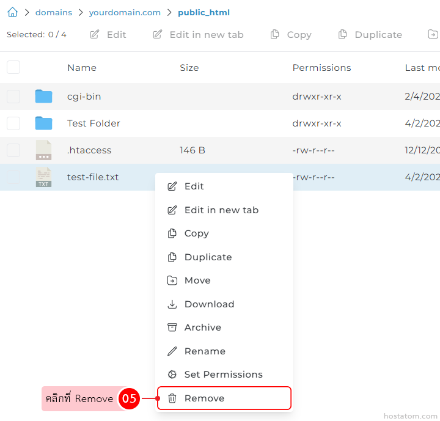Choose Remove from the context menu

coord(224,398)
